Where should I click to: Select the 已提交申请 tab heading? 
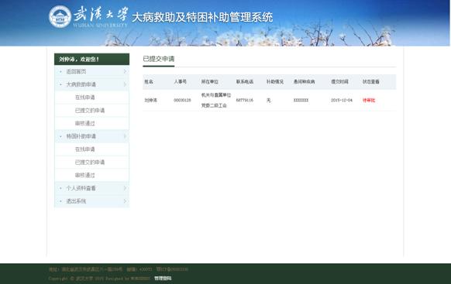coord(159,59)
